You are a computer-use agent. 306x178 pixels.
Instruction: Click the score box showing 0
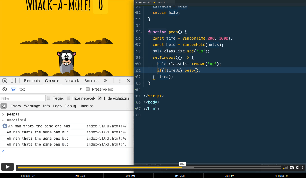(x=100, y=6)
